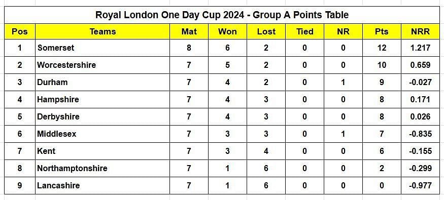
Task: Select the Kent team cell
Action: (x=103, y=151)
